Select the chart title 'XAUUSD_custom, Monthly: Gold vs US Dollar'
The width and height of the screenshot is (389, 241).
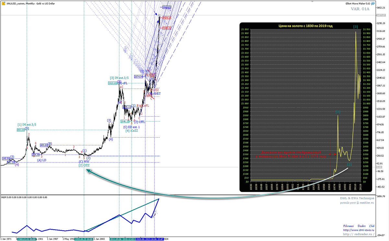(x=30, y=3)
